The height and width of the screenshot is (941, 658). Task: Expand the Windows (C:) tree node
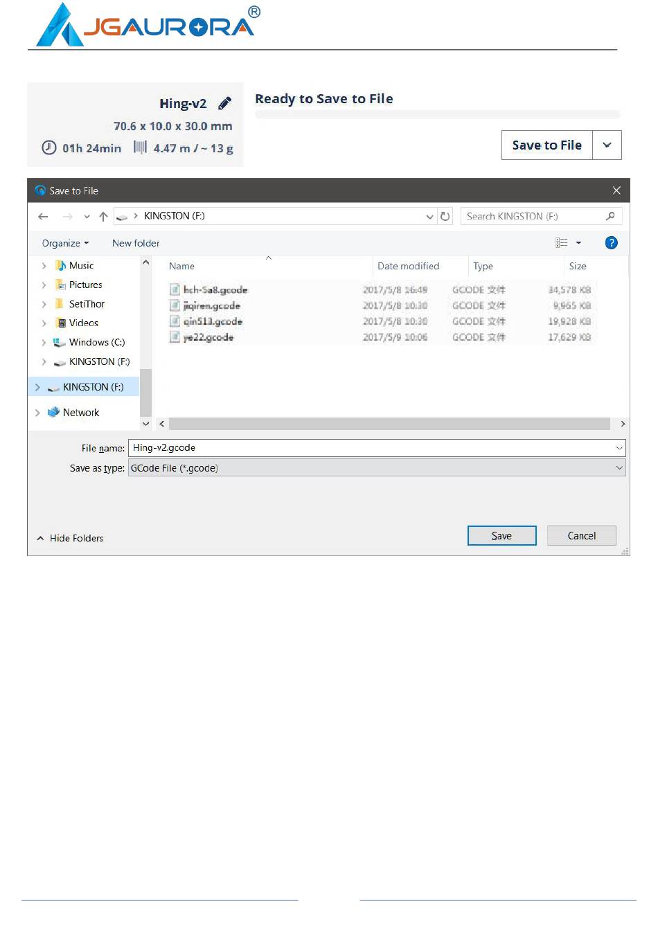coord(44,343)
